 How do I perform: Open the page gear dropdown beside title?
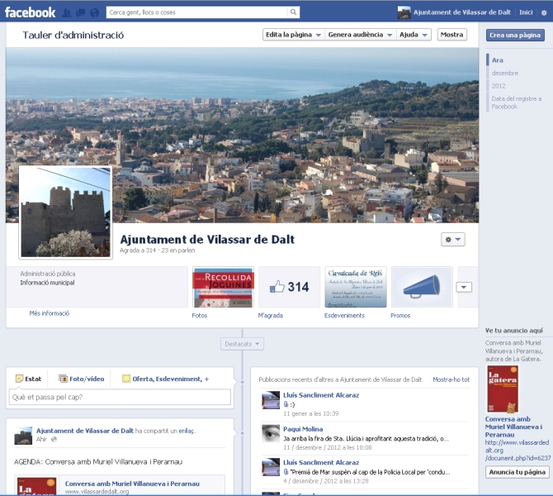point(453,239)
